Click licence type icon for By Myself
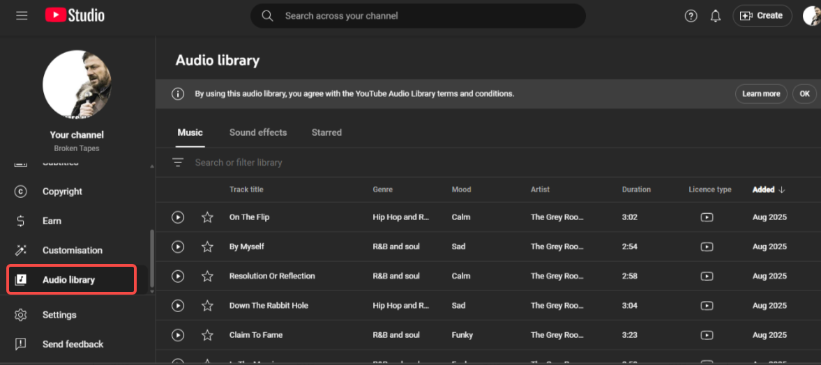 (707, 247)
